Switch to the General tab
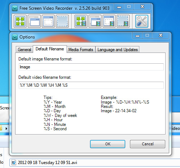180x168 pixels. [24, 50]
